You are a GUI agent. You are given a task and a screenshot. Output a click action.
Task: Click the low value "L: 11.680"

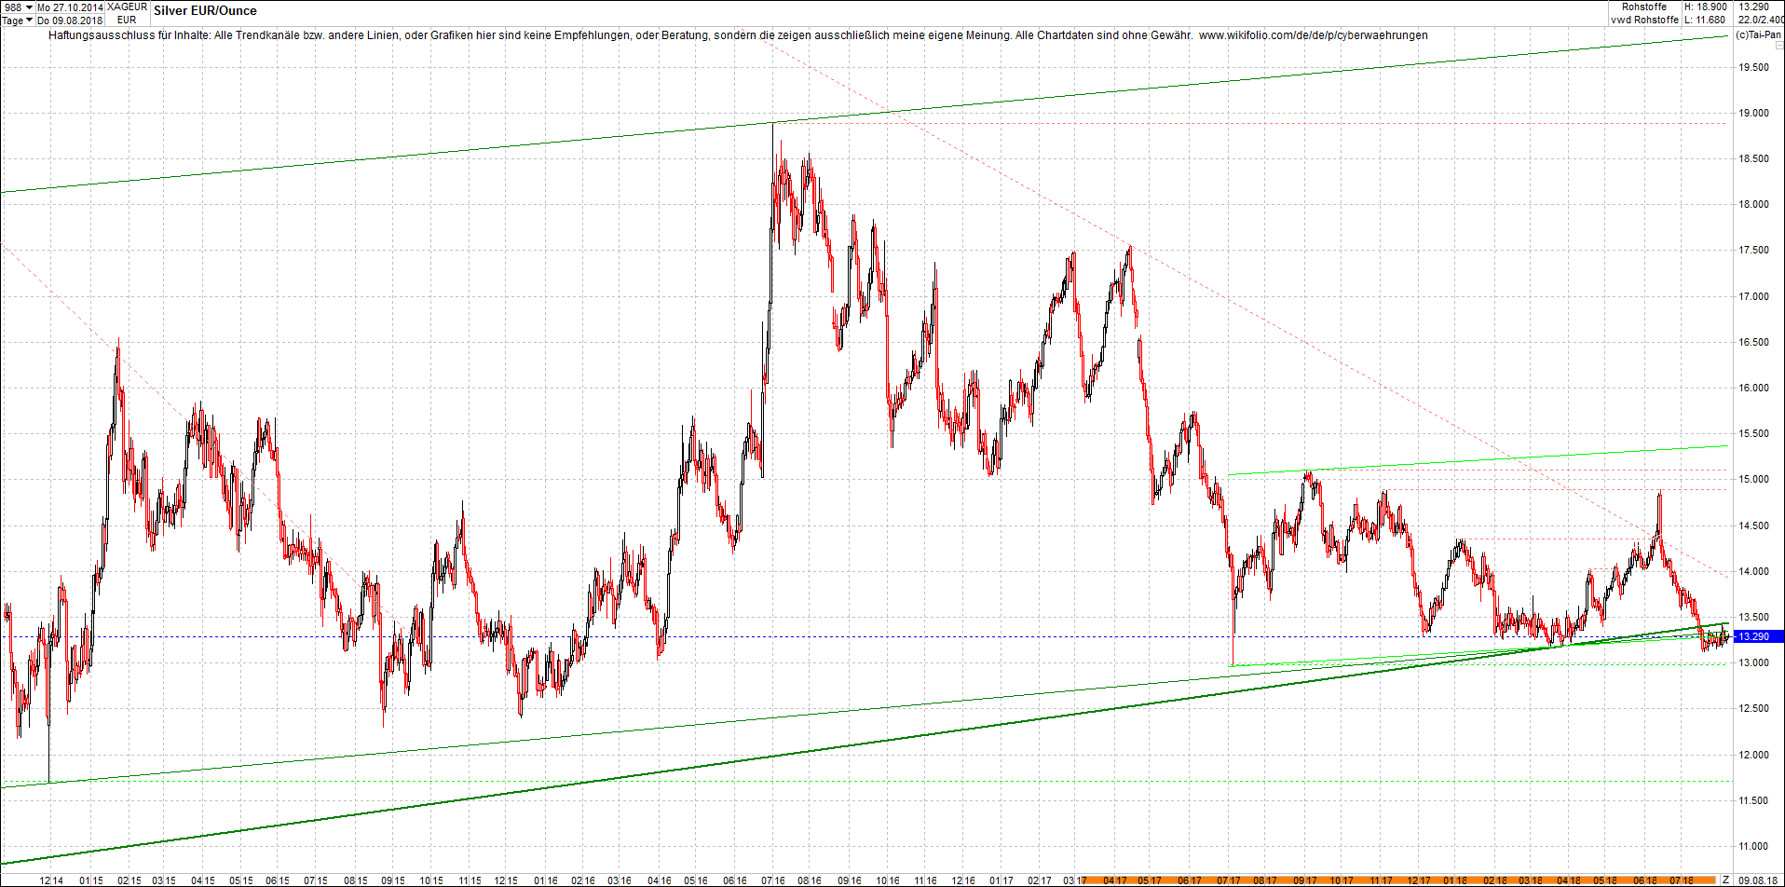[1705, 20]
